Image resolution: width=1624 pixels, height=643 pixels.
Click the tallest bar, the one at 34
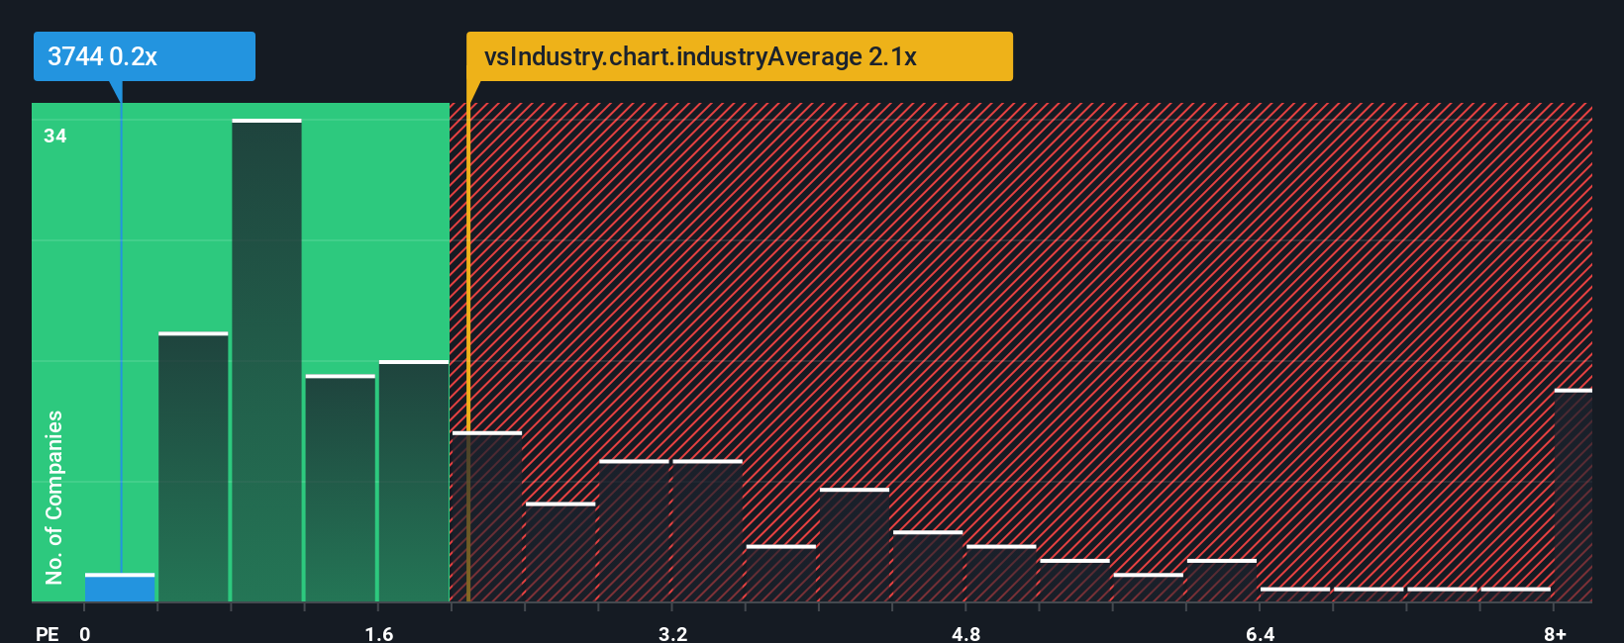pos(266,360)
